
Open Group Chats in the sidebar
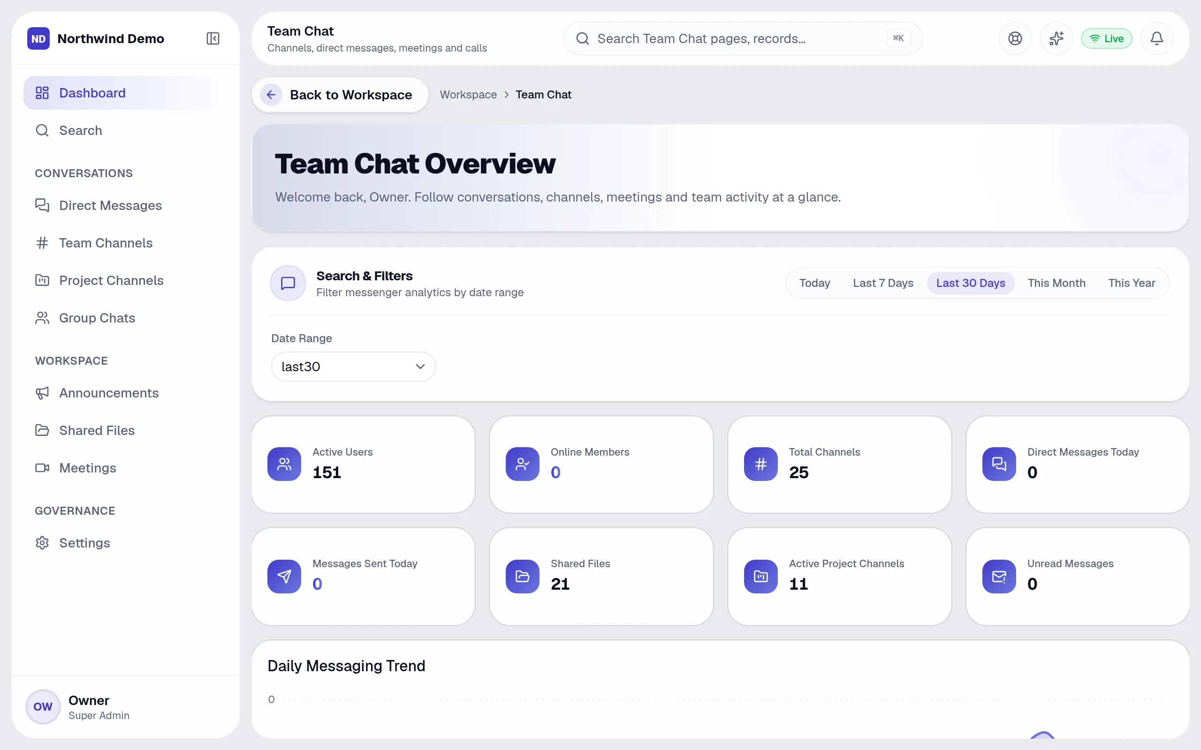click(x=127, y=318)
